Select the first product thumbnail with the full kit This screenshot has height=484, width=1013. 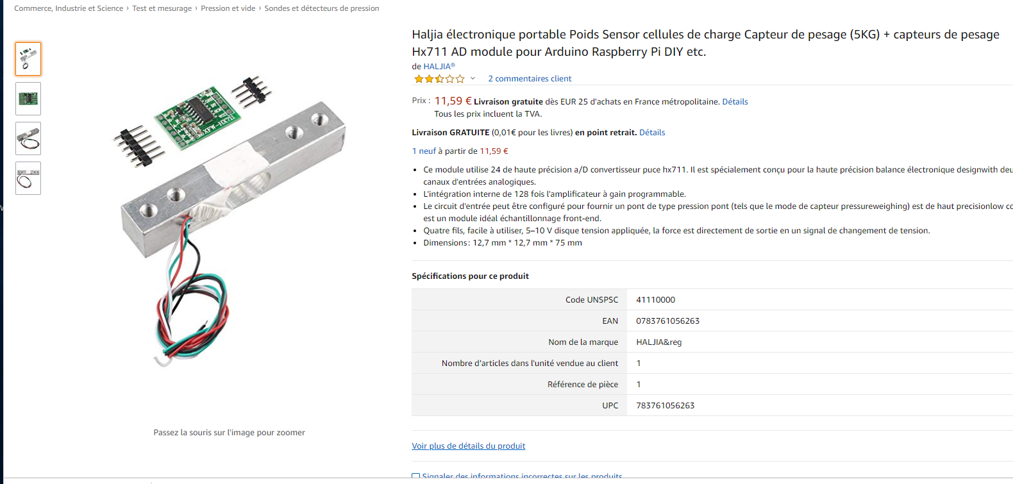28,59
